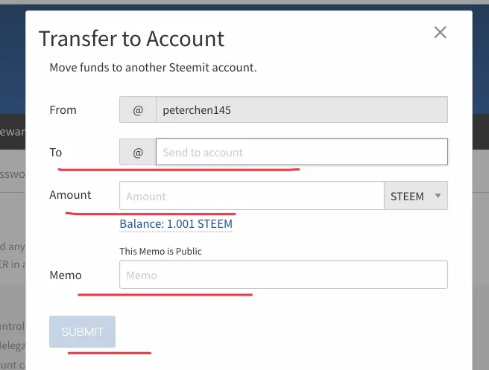
Task: Click the 'Transfer to Account' heading
Action: (x=131, y=39)
